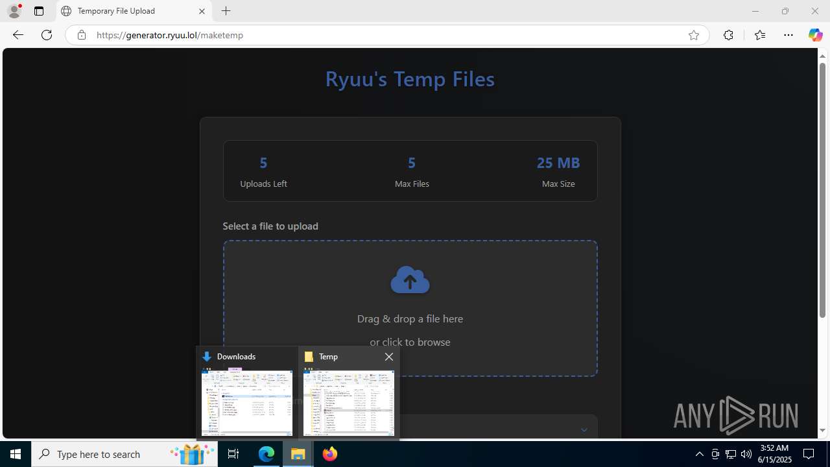Click the Ryuu's Temp Files heading

pyautogui.click(x=410, y=79)
